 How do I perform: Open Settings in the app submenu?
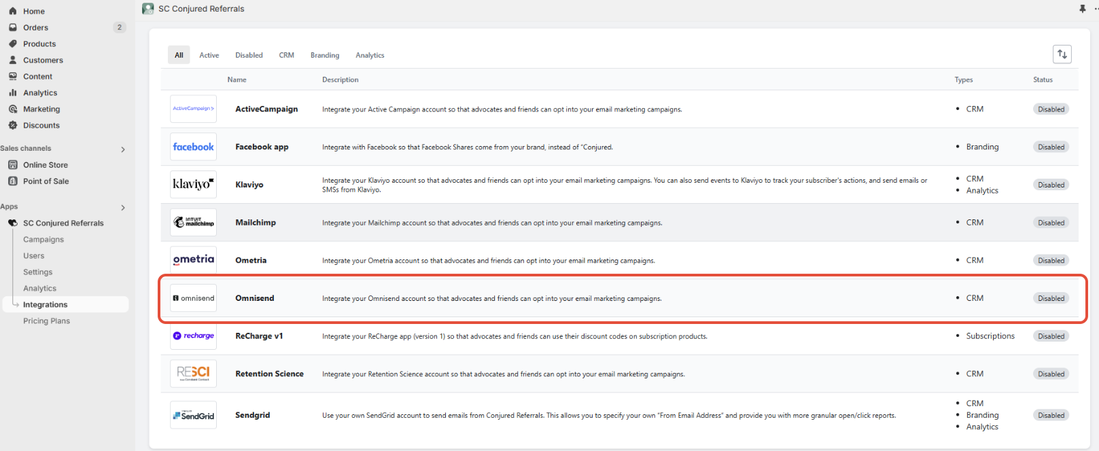click(37, 272)
